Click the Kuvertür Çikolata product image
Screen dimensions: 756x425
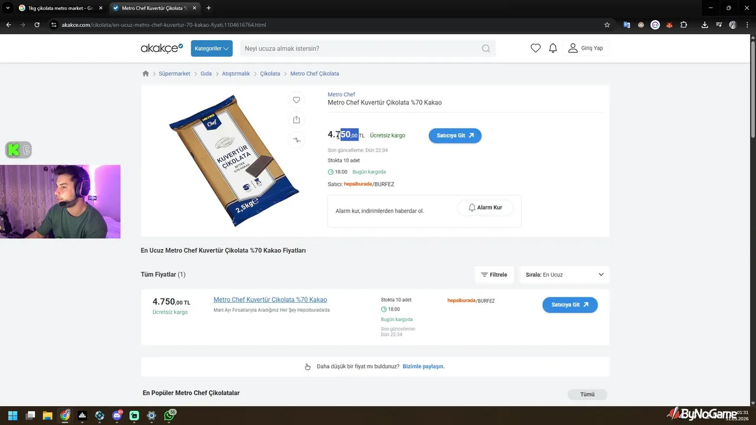click(x=234, y=161)
